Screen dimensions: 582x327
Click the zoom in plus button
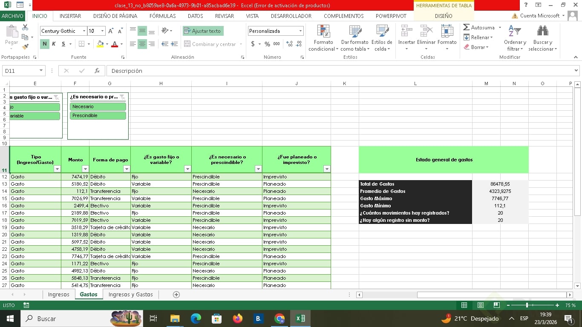click(x=557, y=305)
